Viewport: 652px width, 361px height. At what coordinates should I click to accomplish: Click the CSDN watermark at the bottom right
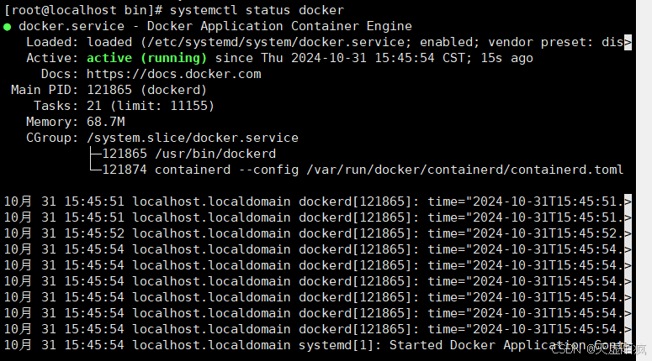(x=599, y=349)
